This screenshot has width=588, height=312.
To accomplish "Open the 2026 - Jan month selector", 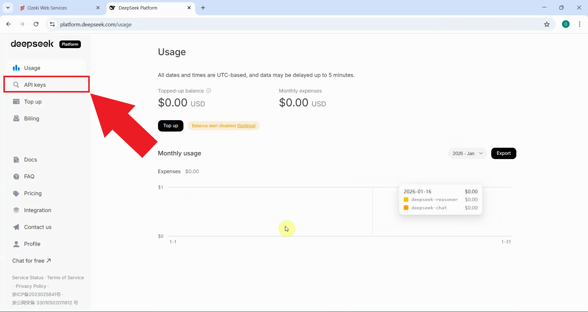I will click(x=467, y=153).
